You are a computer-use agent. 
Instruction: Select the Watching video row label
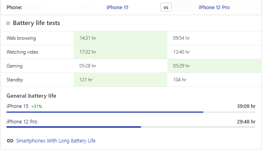22,52
